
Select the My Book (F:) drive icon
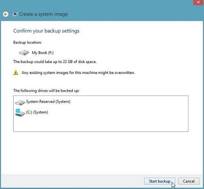coord(24,53)
